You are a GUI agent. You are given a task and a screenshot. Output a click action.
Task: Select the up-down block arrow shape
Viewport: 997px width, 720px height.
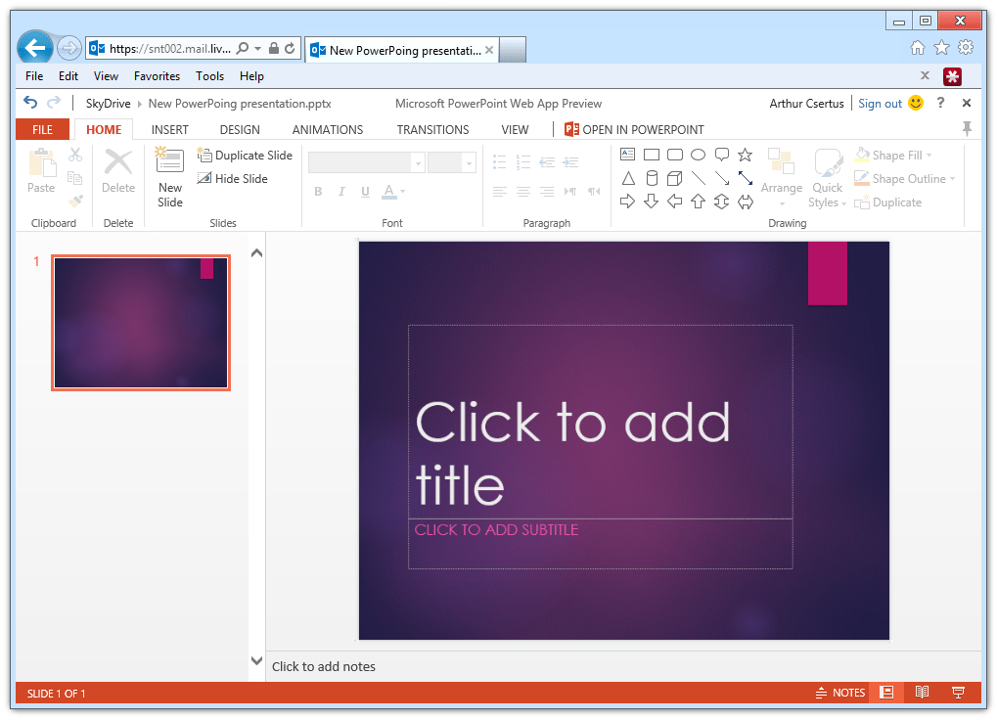722,202
